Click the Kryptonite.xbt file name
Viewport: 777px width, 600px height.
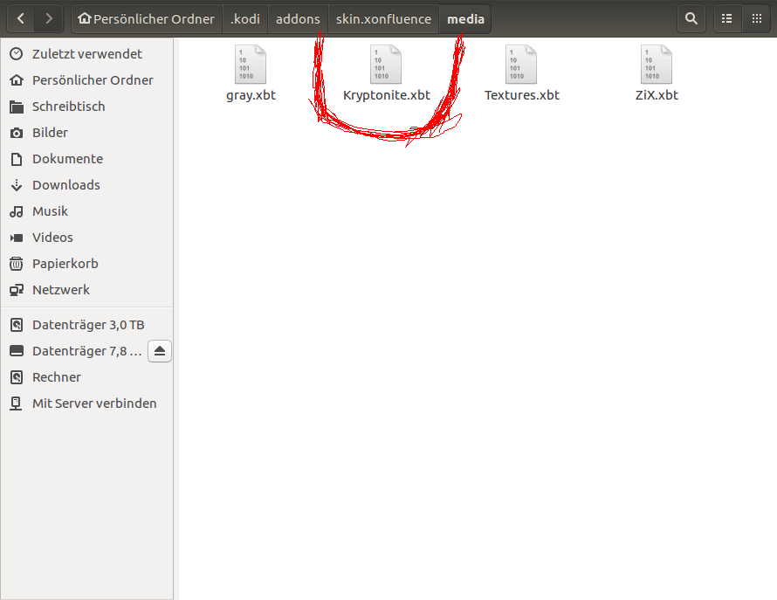(387, 95)
